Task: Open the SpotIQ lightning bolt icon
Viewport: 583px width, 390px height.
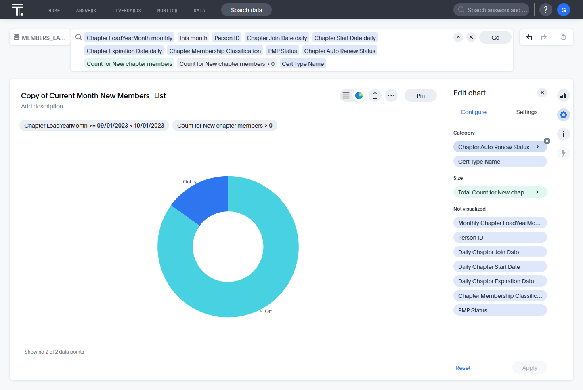Action: tap(564, 154)
